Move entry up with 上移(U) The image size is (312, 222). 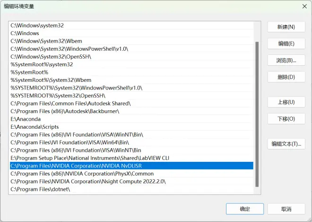click(286, 102)
